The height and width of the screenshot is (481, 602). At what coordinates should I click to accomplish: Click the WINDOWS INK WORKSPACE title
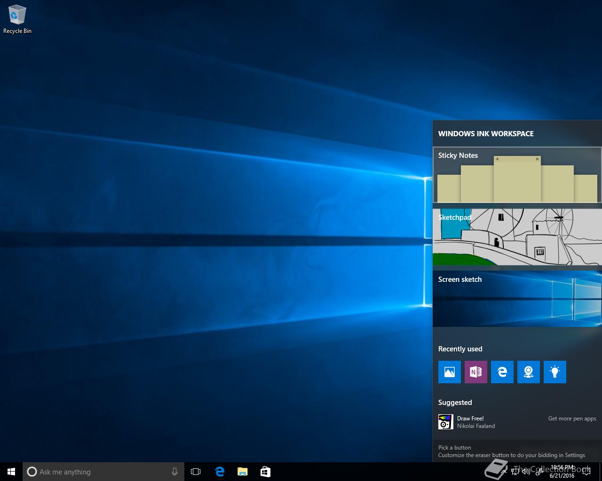[x=486, y=134]
